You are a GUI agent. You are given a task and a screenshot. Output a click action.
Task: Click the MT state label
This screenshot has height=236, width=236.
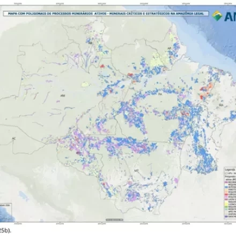pos(136,171)
